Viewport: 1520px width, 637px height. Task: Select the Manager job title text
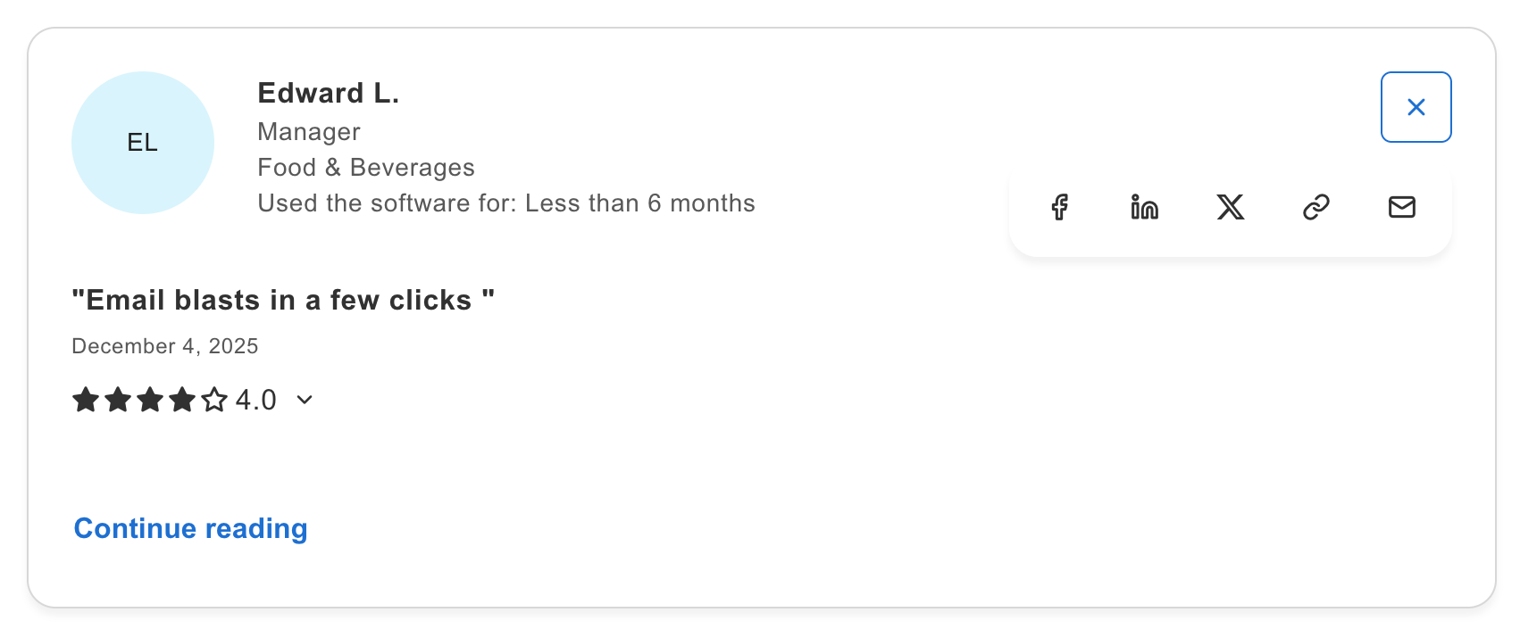[309, 131]
